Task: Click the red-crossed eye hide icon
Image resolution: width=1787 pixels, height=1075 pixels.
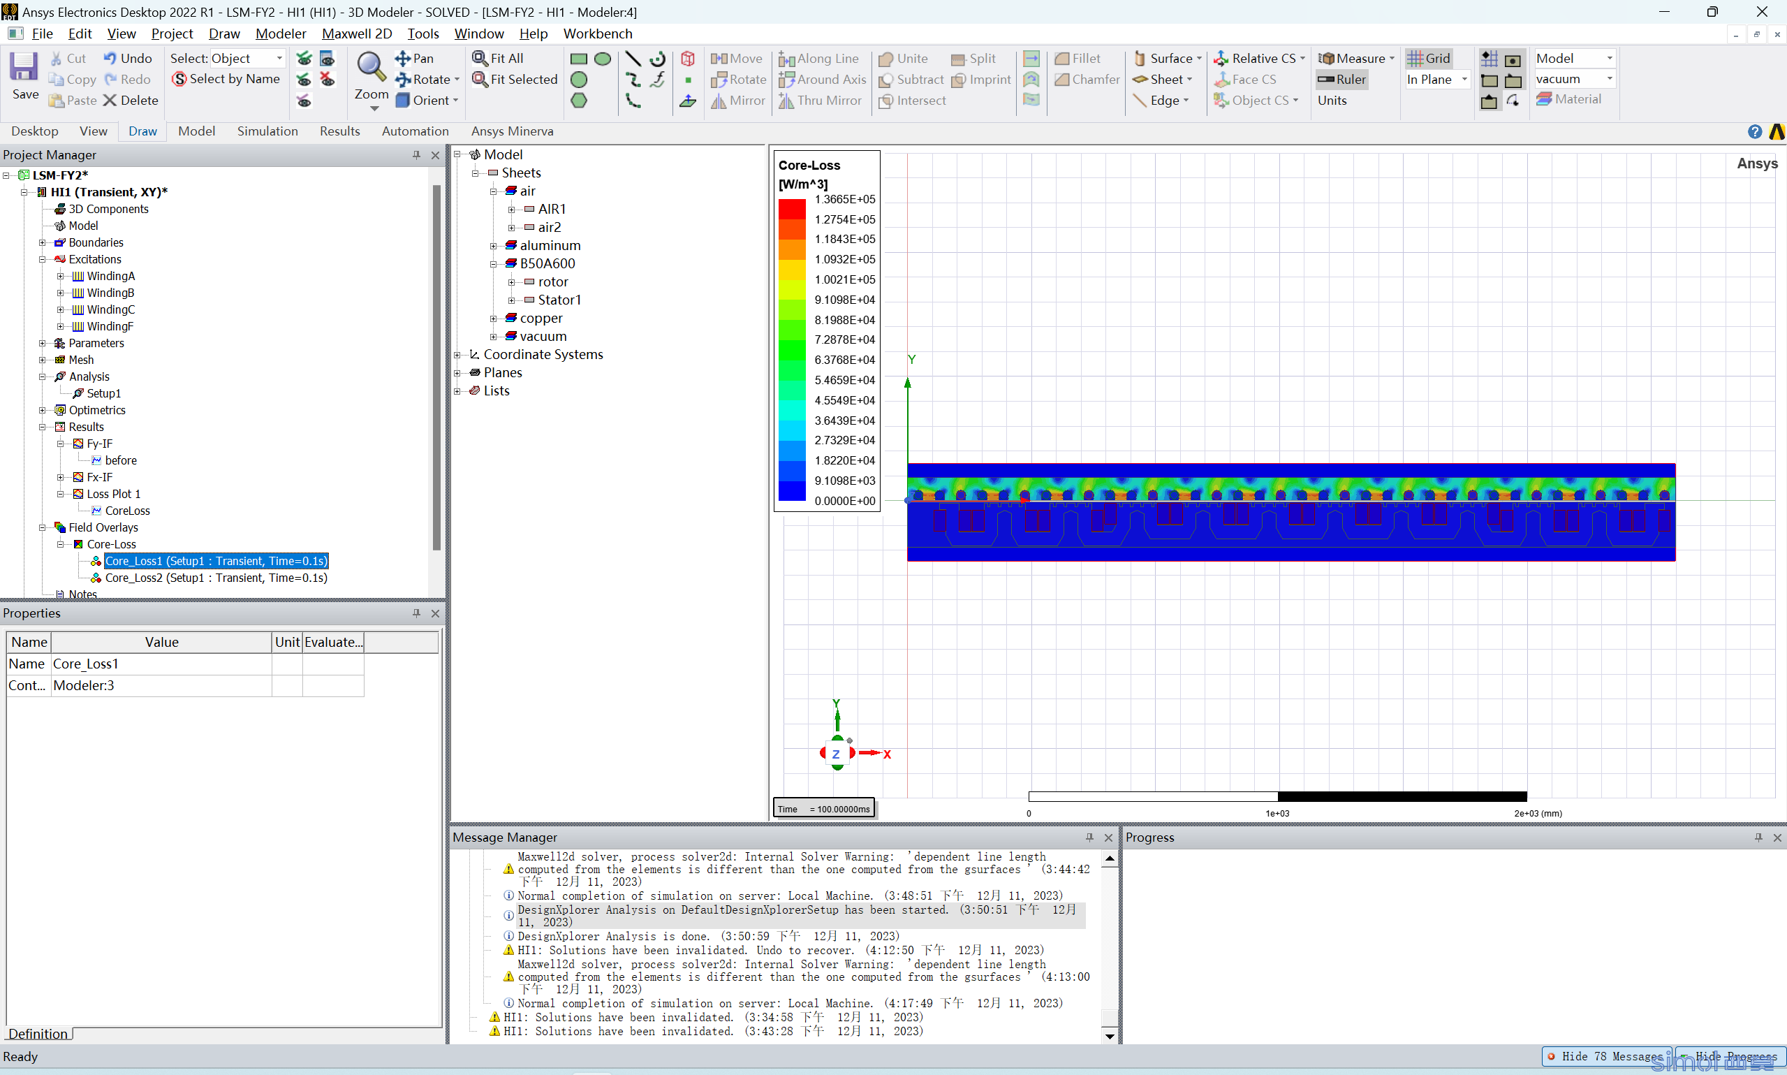Action: click(328, 79)
